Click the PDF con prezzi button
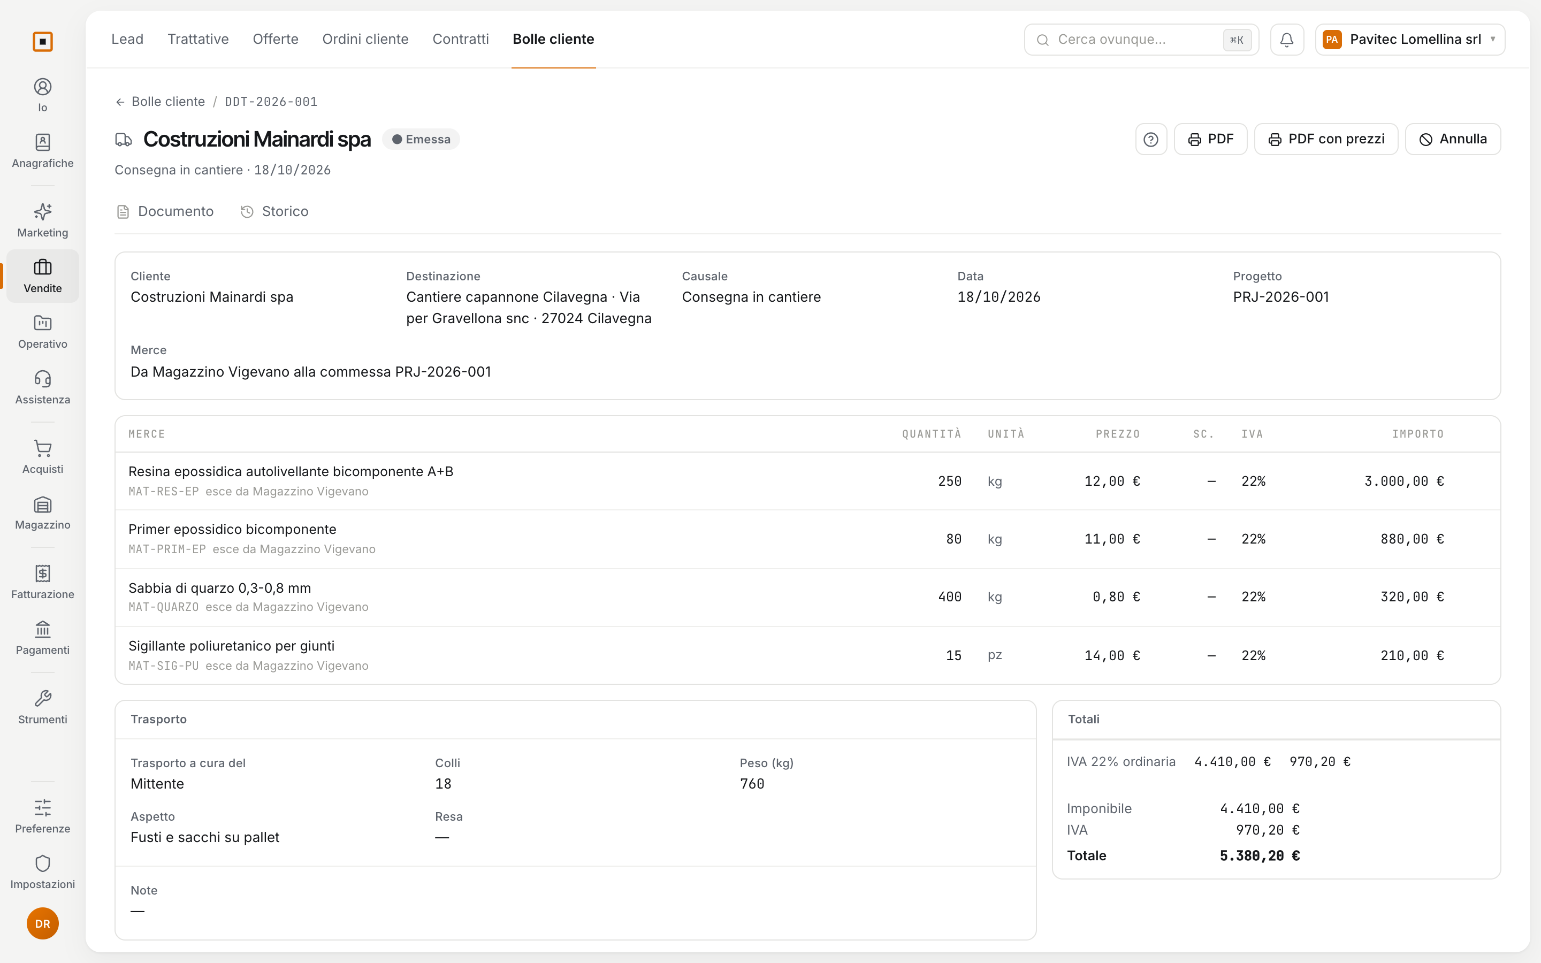This screenshot has height=963, width=1541. 1326,139
